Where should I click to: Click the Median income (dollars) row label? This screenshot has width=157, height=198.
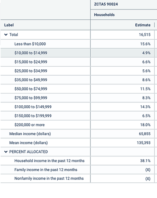click(30, 134)
